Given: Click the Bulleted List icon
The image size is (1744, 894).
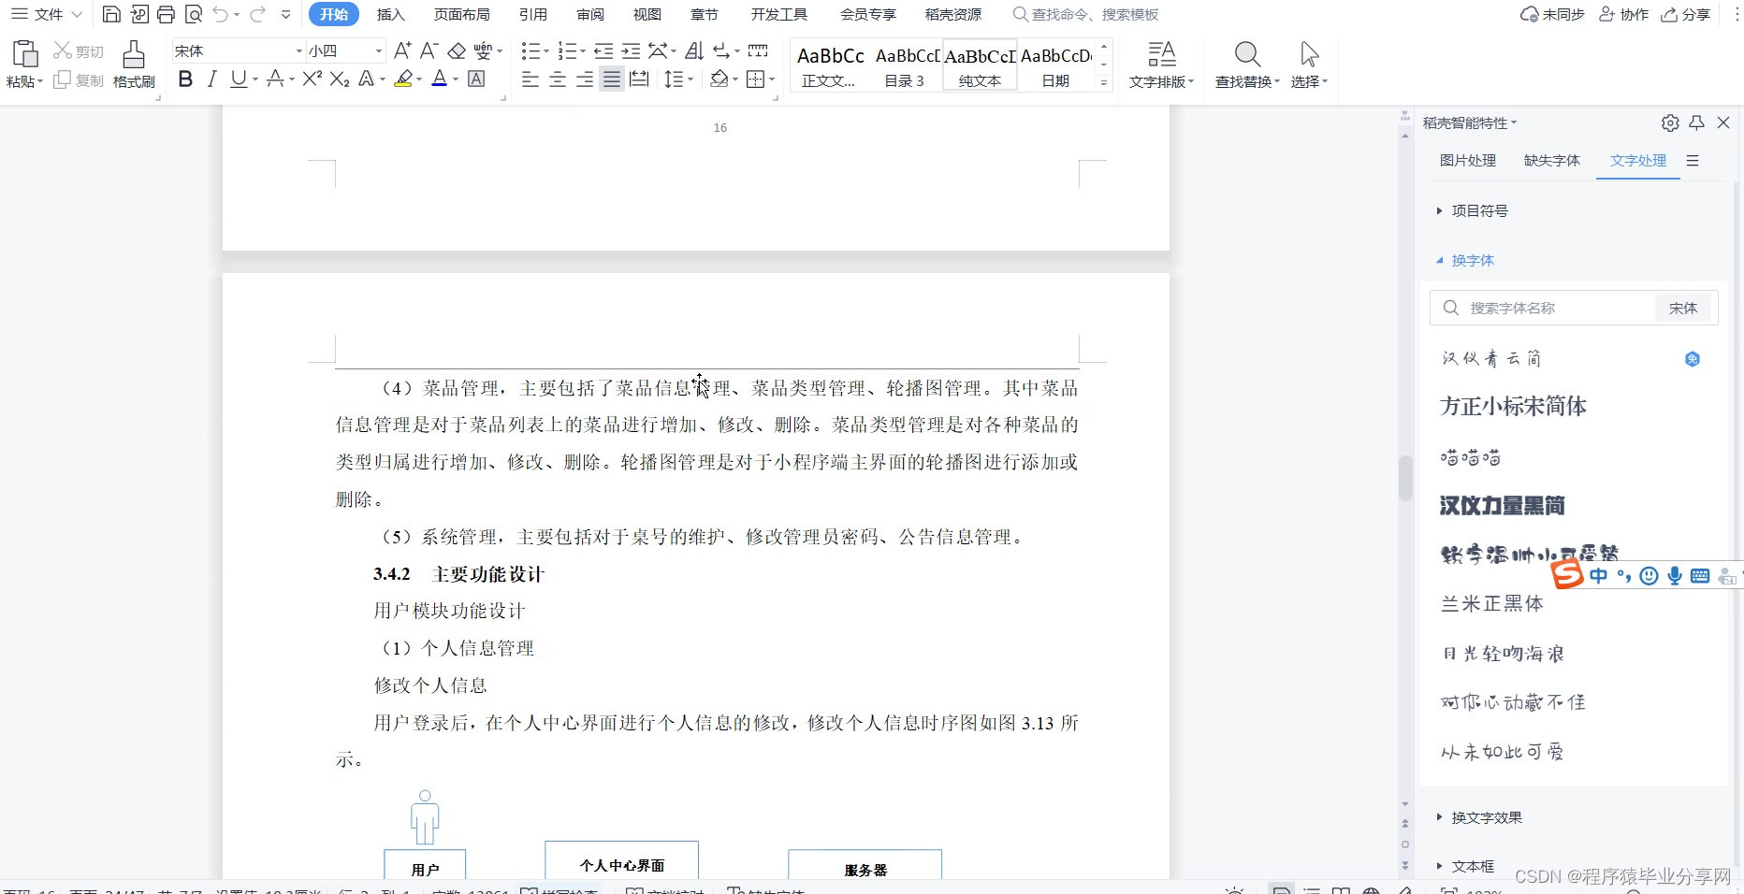Looking at the screenshot, I should pyautogui.click(x=530, y=50).
